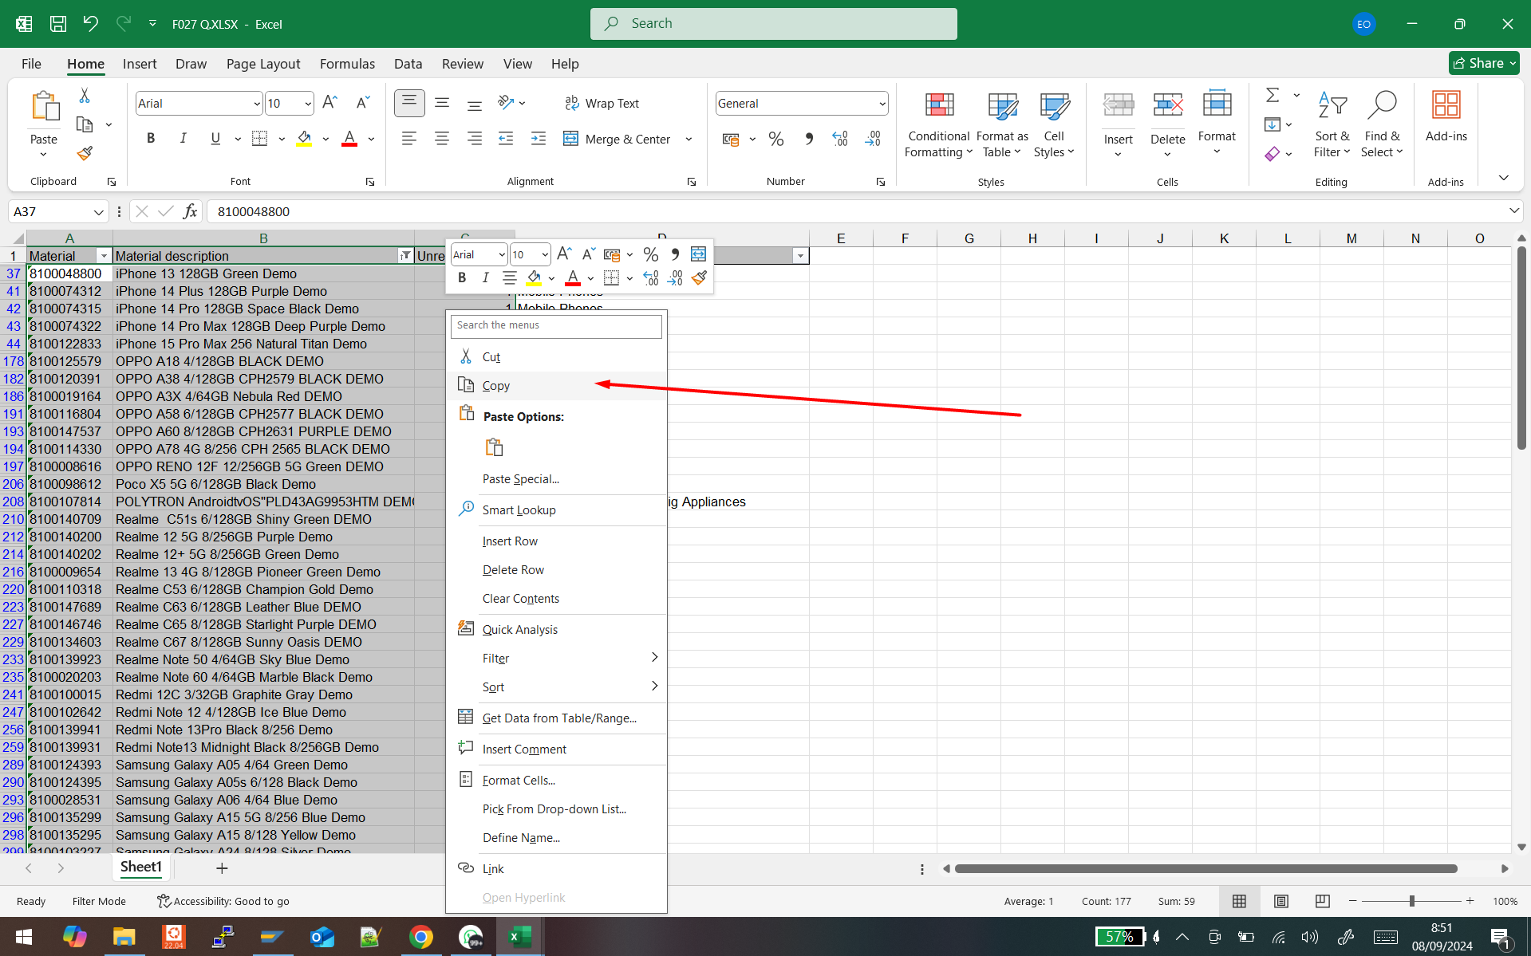The height and width of the screenshot is (956, 1531).
Task: Choose Paste Special from context menu
Action: [x=520, y=479]
